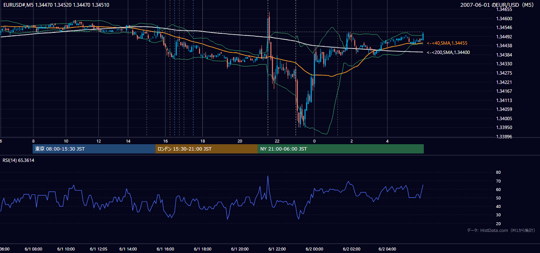Open the HistData.com data source credit
Viewport: 540px width, 253px height.
pos(501,230)
